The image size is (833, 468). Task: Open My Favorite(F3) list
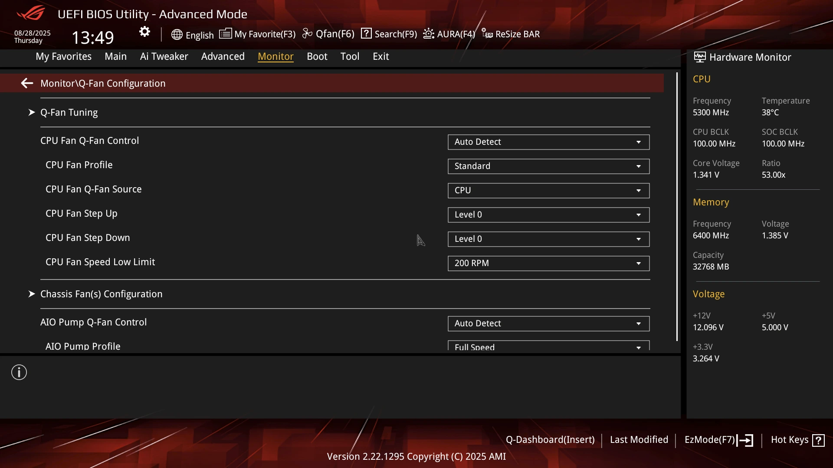point(257,34)
